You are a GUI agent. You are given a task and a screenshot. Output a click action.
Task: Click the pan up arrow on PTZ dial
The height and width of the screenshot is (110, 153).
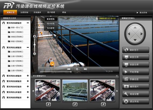[x=135, y=28]
